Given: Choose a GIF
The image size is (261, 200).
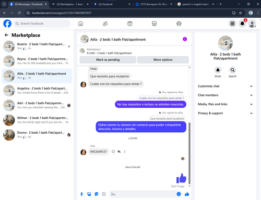Looking at the screenshot, I should click(104, 194).
